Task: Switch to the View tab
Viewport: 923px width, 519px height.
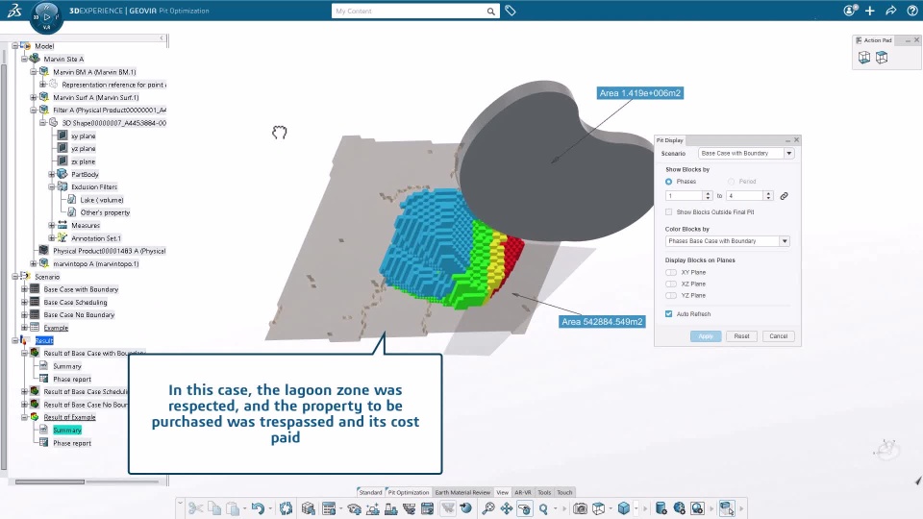Action: (x=502, y=492)
